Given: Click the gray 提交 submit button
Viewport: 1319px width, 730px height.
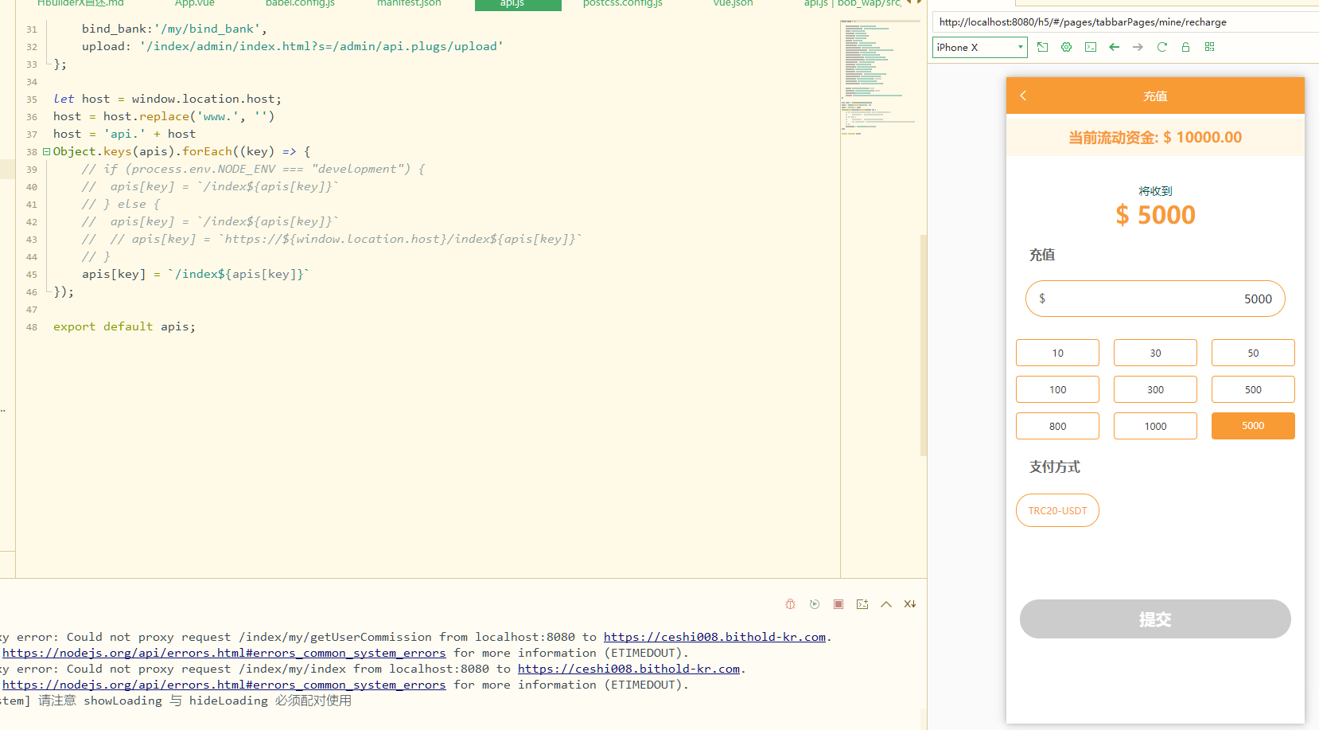Looking at the screenshot, I should pyautogui.click(x=1154, y=619).
